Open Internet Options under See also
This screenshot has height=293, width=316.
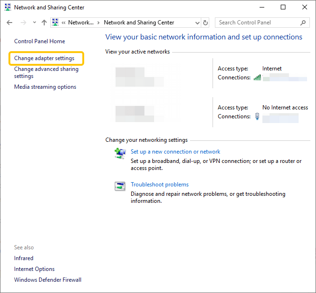[x=34, y=269]
